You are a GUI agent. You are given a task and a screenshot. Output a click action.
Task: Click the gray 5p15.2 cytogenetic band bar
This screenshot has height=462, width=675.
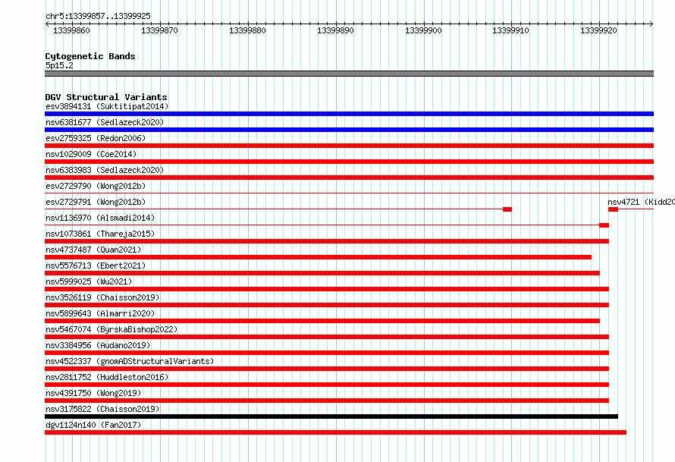pyautogui.click(x=349, y=74)
